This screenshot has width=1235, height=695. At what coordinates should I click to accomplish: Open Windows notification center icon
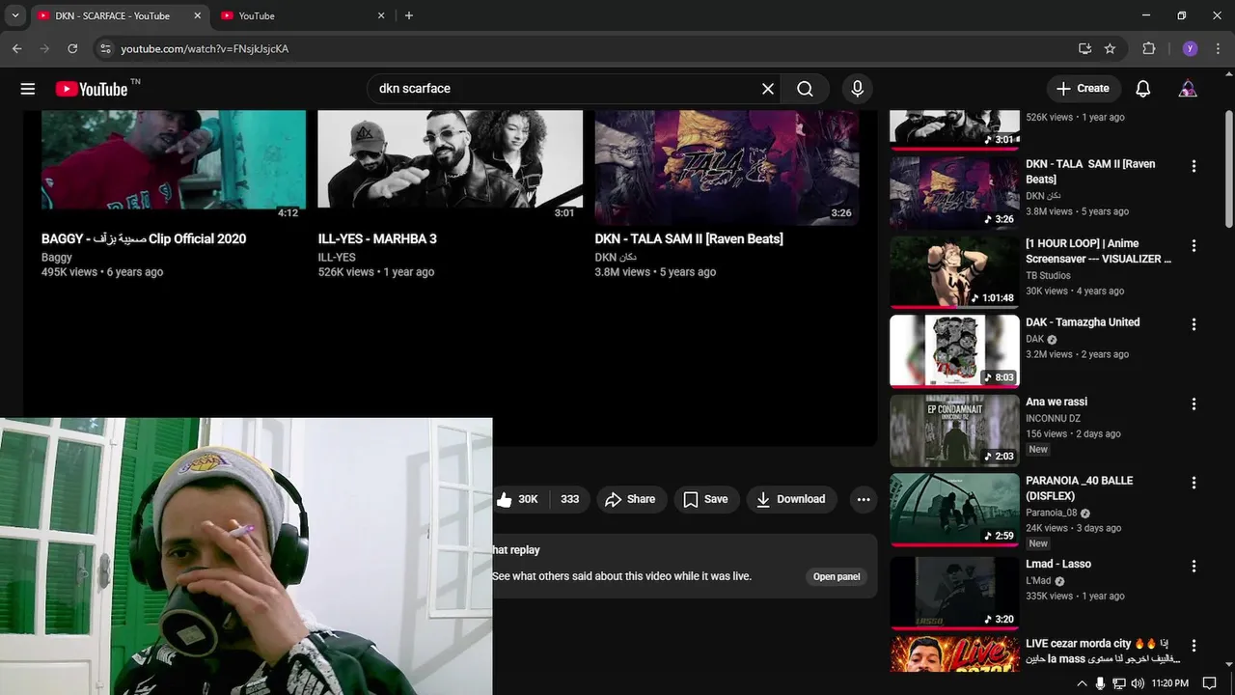pyautogui.click(x=1209, y=683)
